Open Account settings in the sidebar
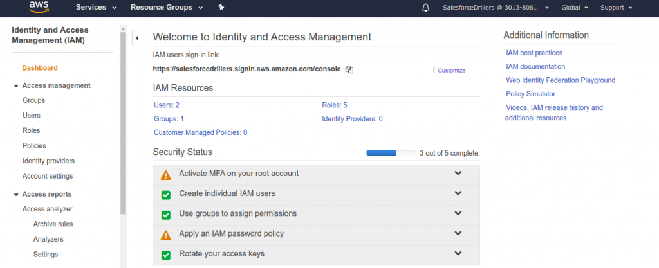Screen dimensions: 659x268 tap(48, 176)
